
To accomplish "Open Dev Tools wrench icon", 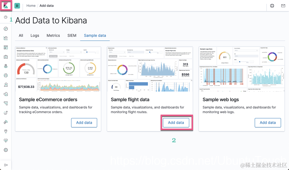I will point(6,132).
